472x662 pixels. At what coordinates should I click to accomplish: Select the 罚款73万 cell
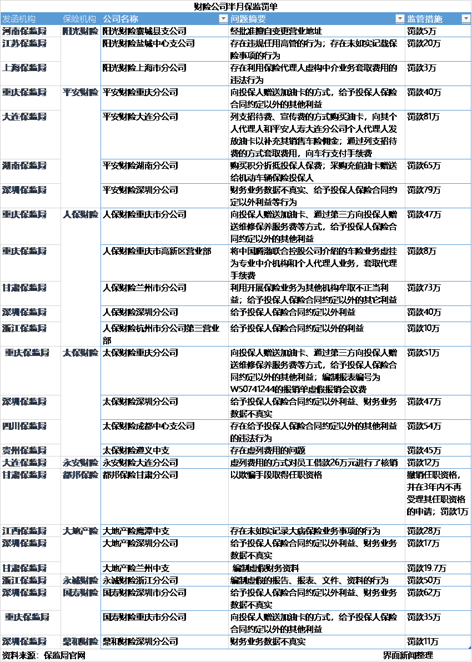[438, 293]
